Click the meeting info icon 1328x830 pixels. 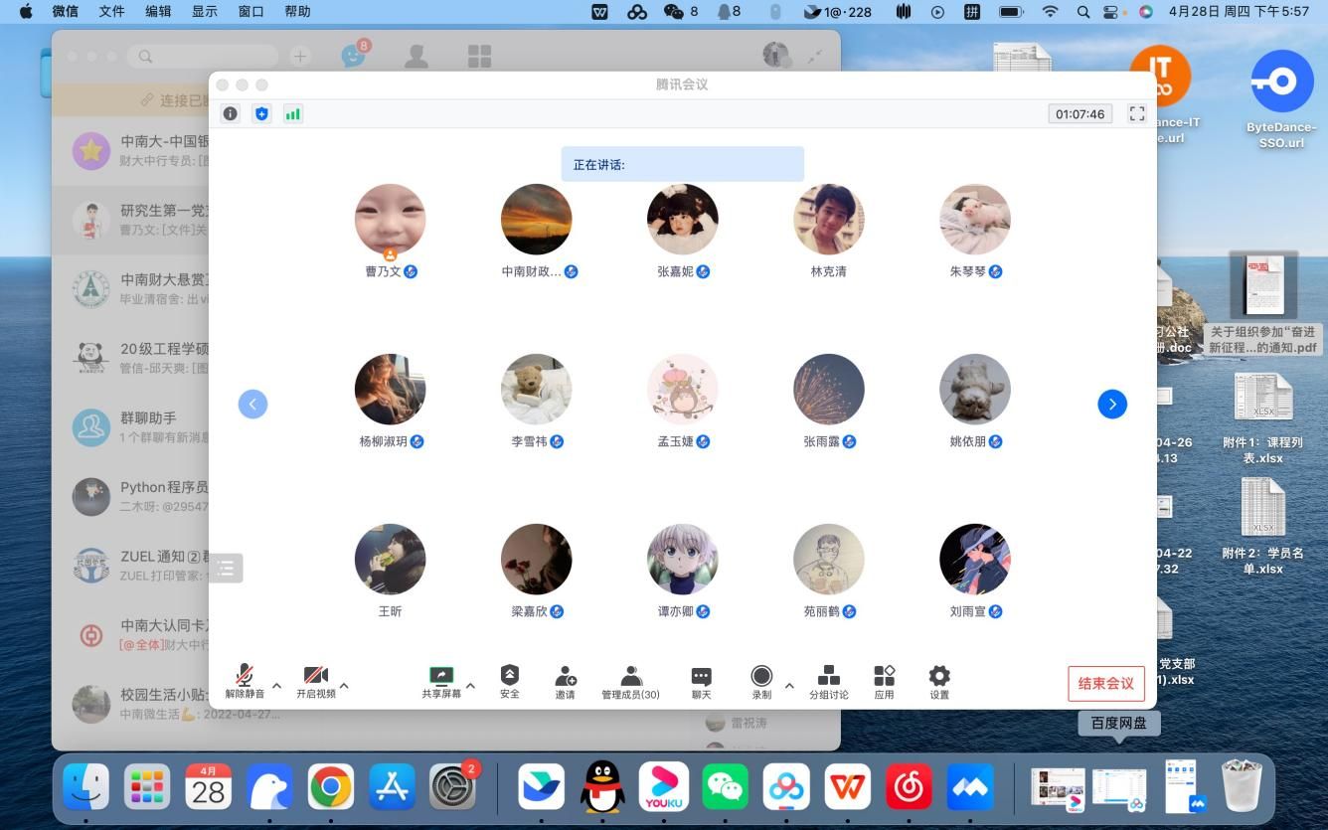coord(231,114)
